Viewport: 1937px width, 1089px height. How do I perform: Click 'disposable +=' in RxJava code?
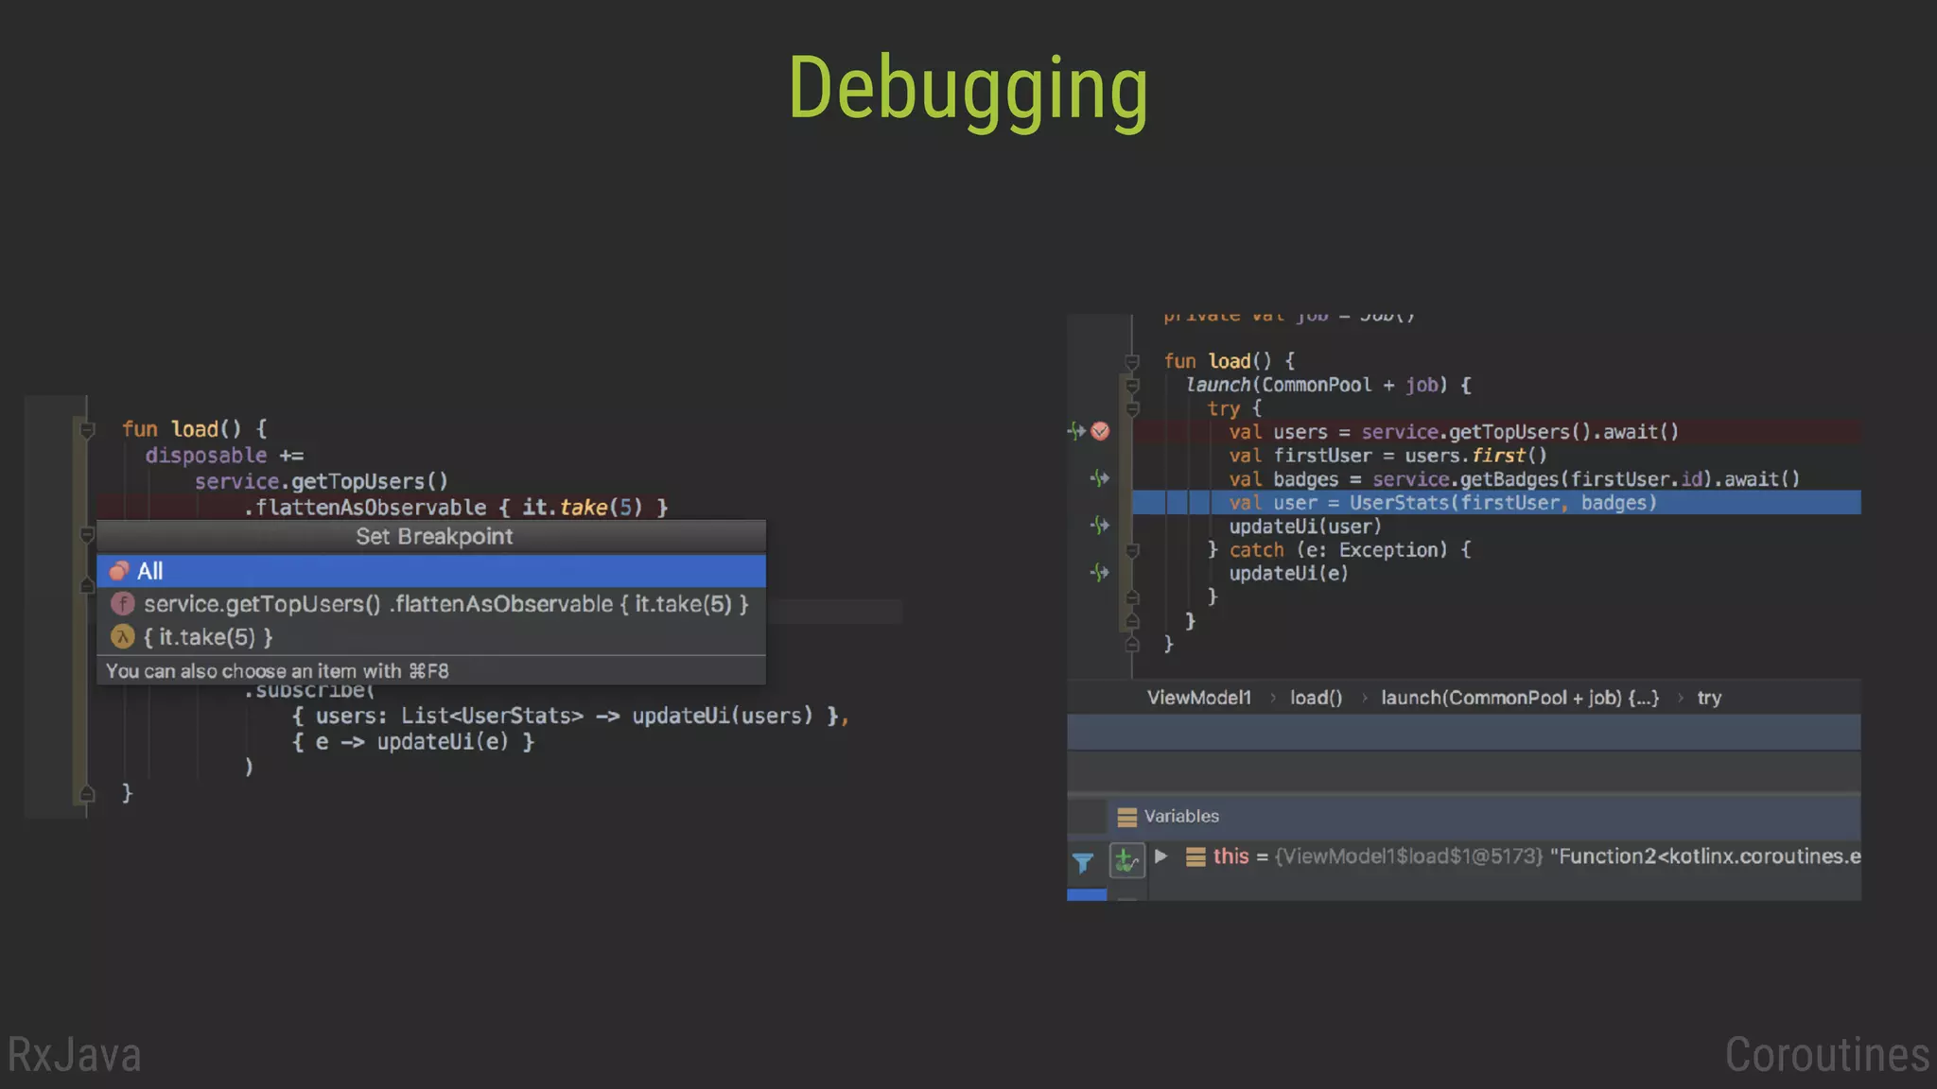[224, 456]
